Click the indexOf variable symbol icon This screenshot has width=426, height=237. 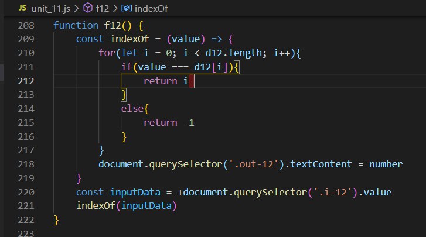click(127, 8)
